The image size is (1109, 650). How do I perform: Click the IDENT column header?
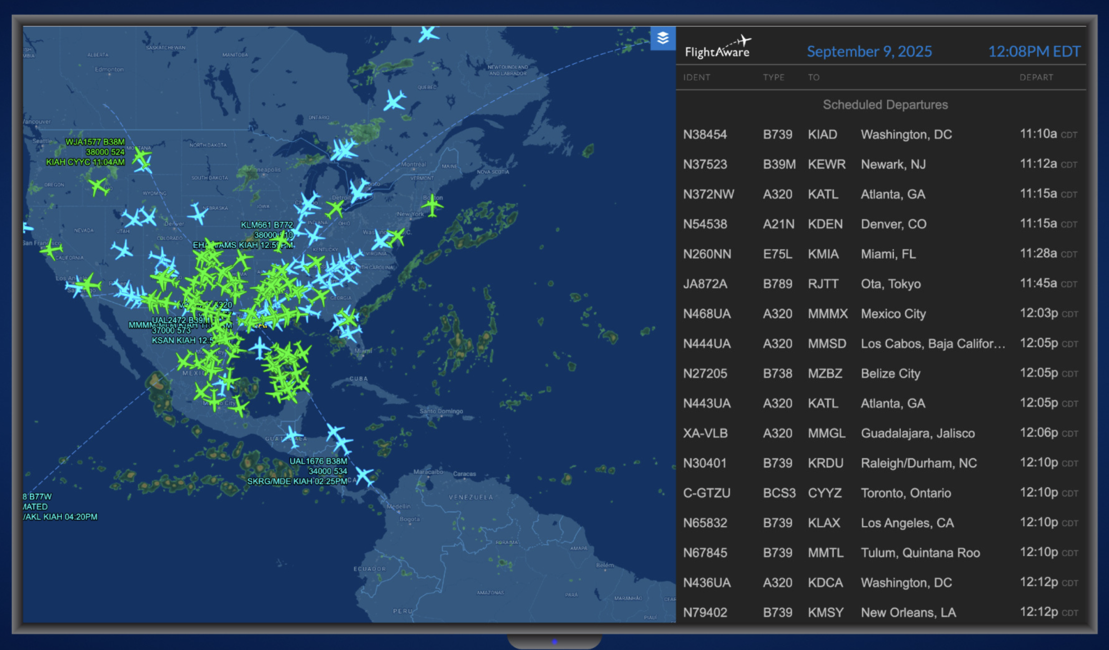tap(696, 77)
